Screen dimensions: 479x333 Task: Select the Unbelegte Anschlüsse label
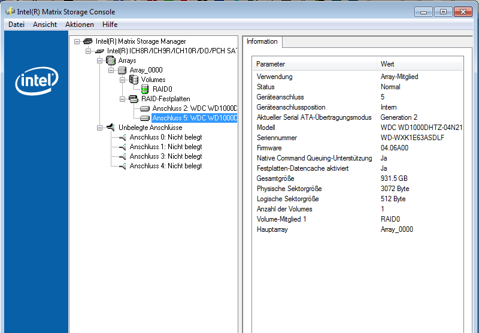pyautogui.click(x=150, y=128)
